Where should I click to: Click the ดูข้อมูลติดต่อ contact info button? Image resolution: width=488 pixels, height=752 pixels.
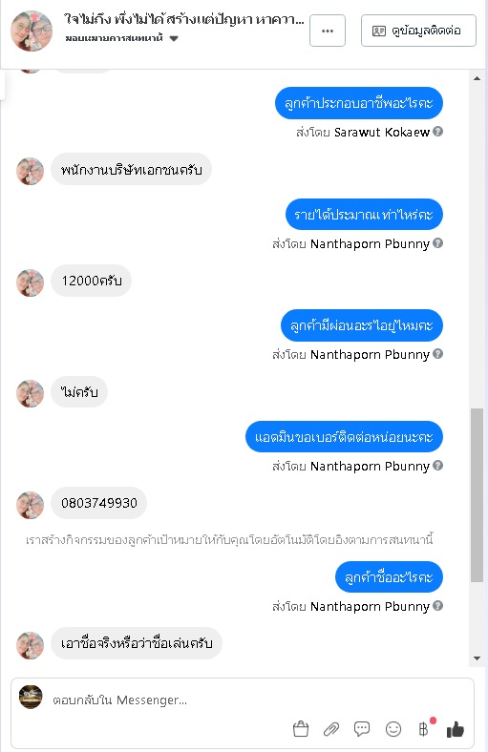pos(418,31)
